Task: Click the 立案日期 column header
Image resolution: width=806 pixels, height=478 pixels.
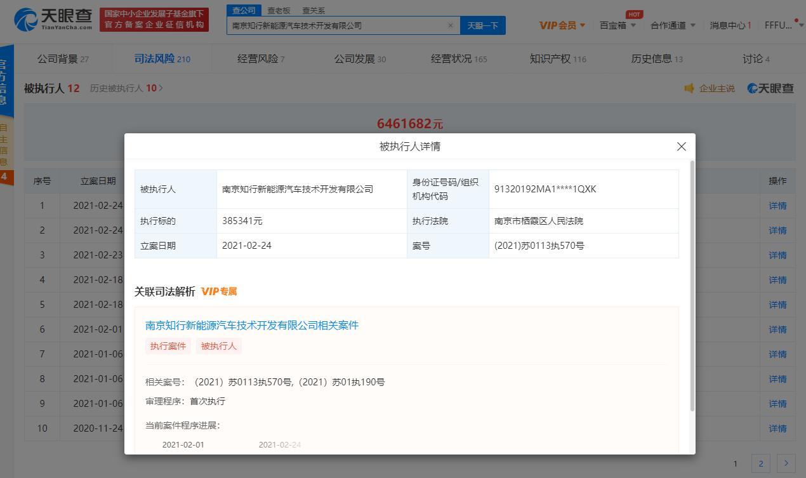Action: pos(98,181)
